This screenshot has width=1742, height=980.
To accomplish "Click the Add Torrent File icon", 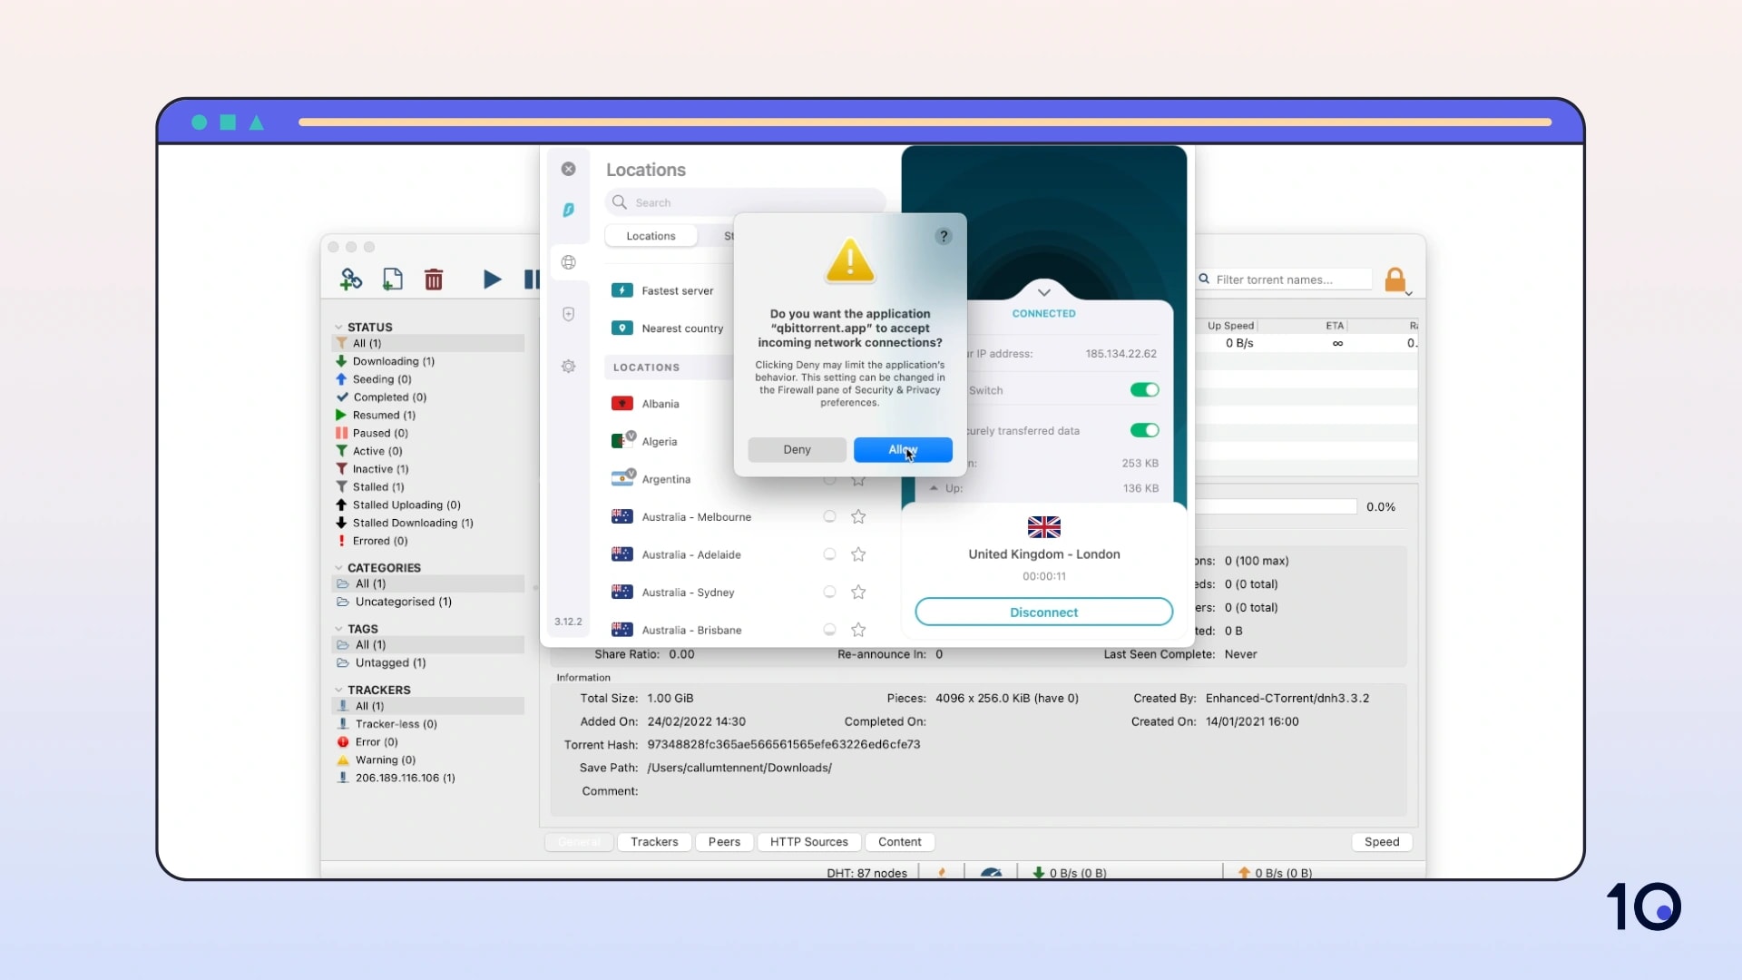I will (392, 279).
